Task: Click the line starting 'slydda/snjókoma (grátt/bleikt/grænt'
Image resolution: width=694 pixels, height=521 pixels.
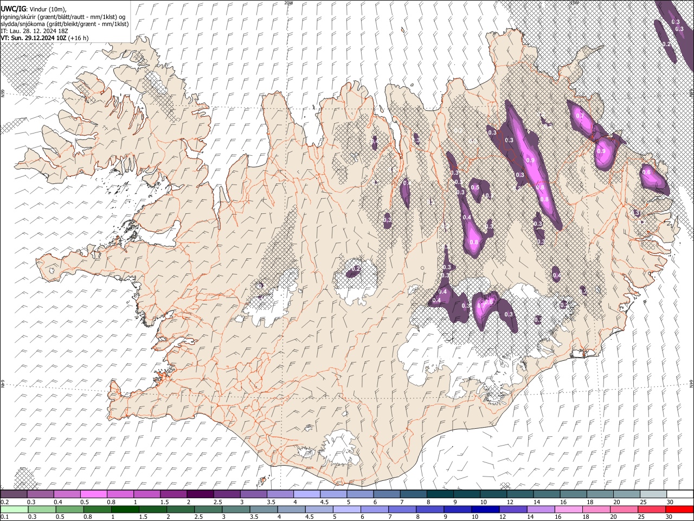Action: click(65, 24)
